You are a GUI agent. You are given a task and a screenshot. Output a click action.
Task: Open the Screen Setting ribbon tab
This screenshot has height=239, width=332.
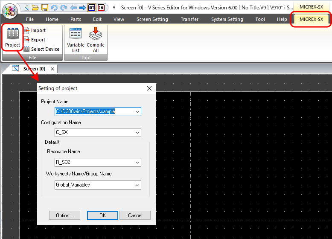[152, 19]
